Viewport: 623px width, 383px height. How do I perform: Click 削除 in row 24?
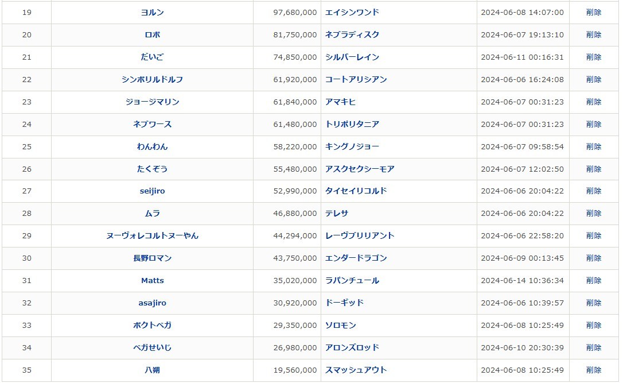(594, 124)
